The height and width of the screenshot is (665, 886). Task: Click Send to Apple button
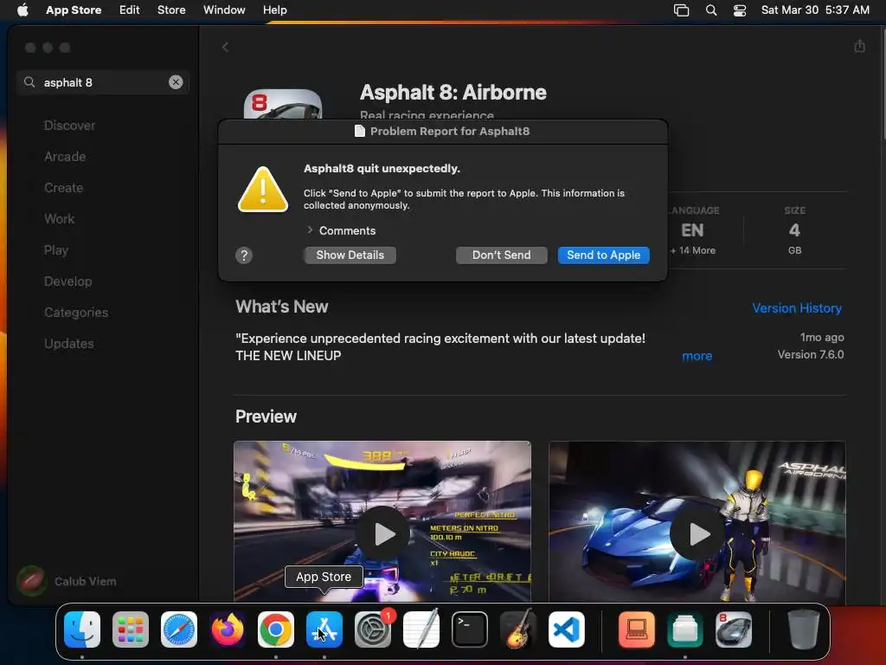click(603, 255)
